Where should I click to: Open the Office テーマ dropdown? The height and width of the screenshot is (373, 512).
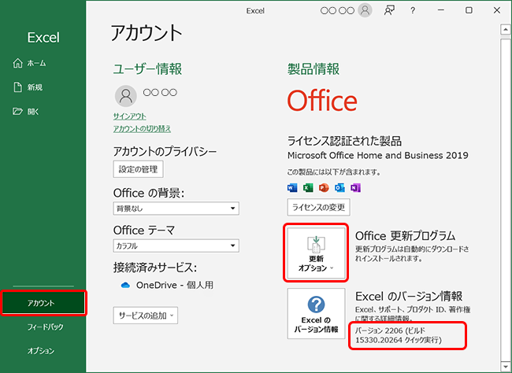(176, 246)
